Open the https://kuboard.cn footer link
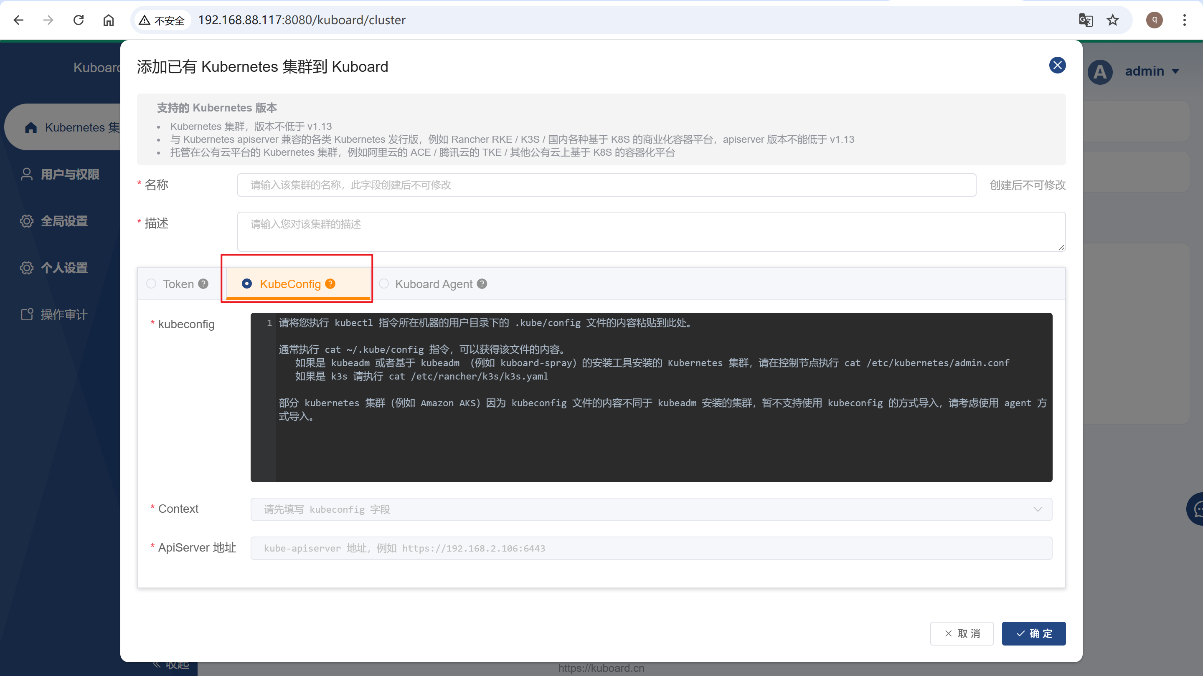Viewport: 1203px width, 676px height. (601, 668)
